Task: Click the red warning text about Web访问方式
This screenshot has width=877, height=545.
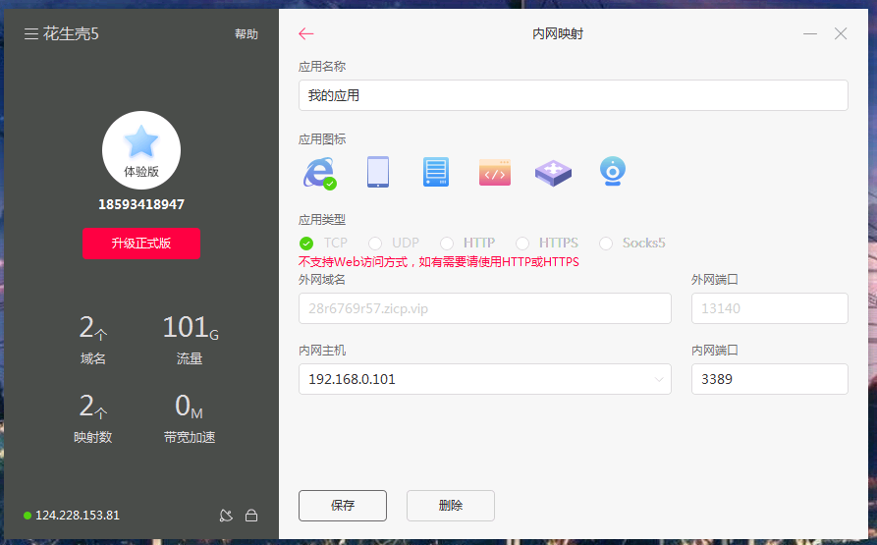Action: coord(438,261)
